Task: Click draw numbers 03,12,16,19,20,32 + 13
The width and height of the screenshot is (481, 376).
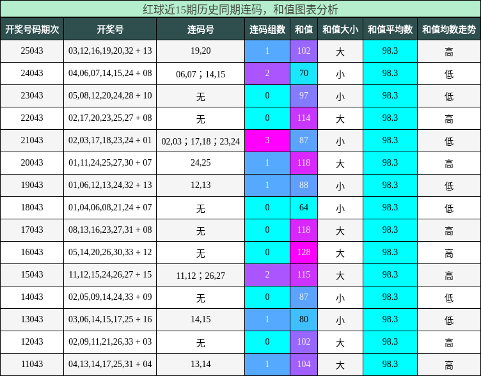Action: (x=110, y=51)
